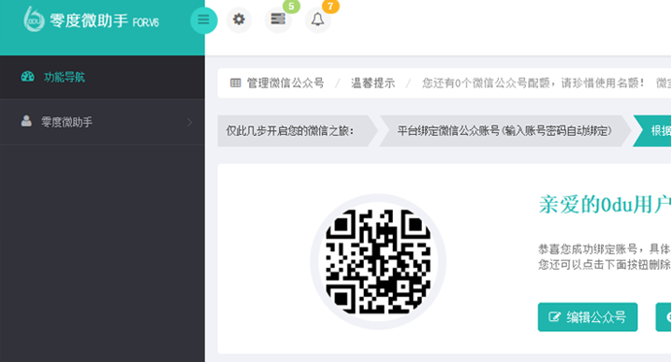Viewport: 671px width, 362px height.
Task: Click the 恭喜您成功绑定账号 message text
Action: (x=604, y=248)
